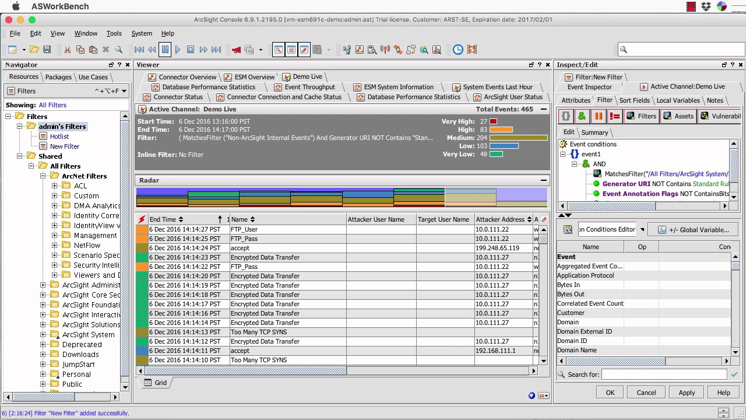This screenshot has width=746, height=420.
Task: Click the Apply button
Action: point(687,393)
